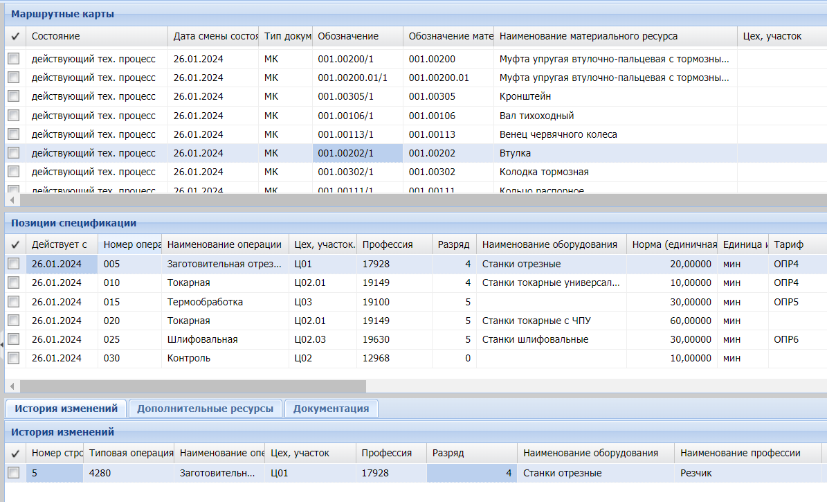The image size is (827, 502).
Task: Click checkmark icon in Позиции спецификации header
Action: click(15, 244)
